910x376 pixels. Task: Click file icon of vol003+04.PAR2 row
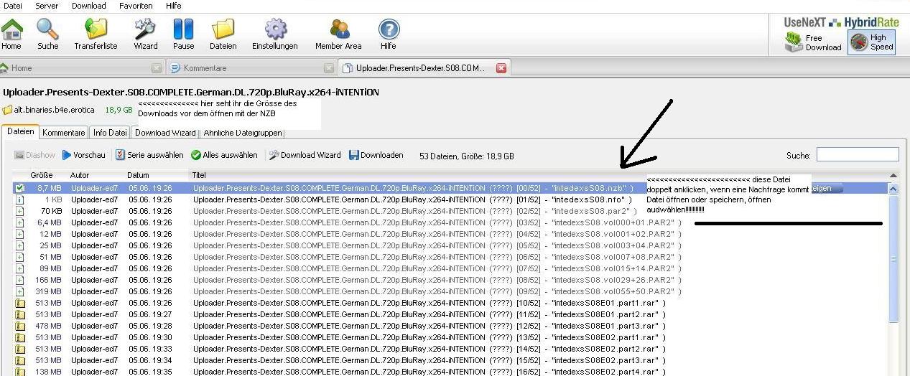click(x=20, y=245)
